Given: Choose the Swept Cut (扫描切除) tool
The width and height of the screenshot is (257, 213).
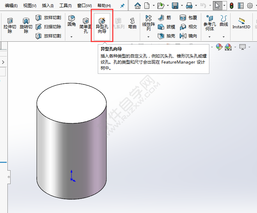Looking at the screenshot, I should [x=48, y=27].
